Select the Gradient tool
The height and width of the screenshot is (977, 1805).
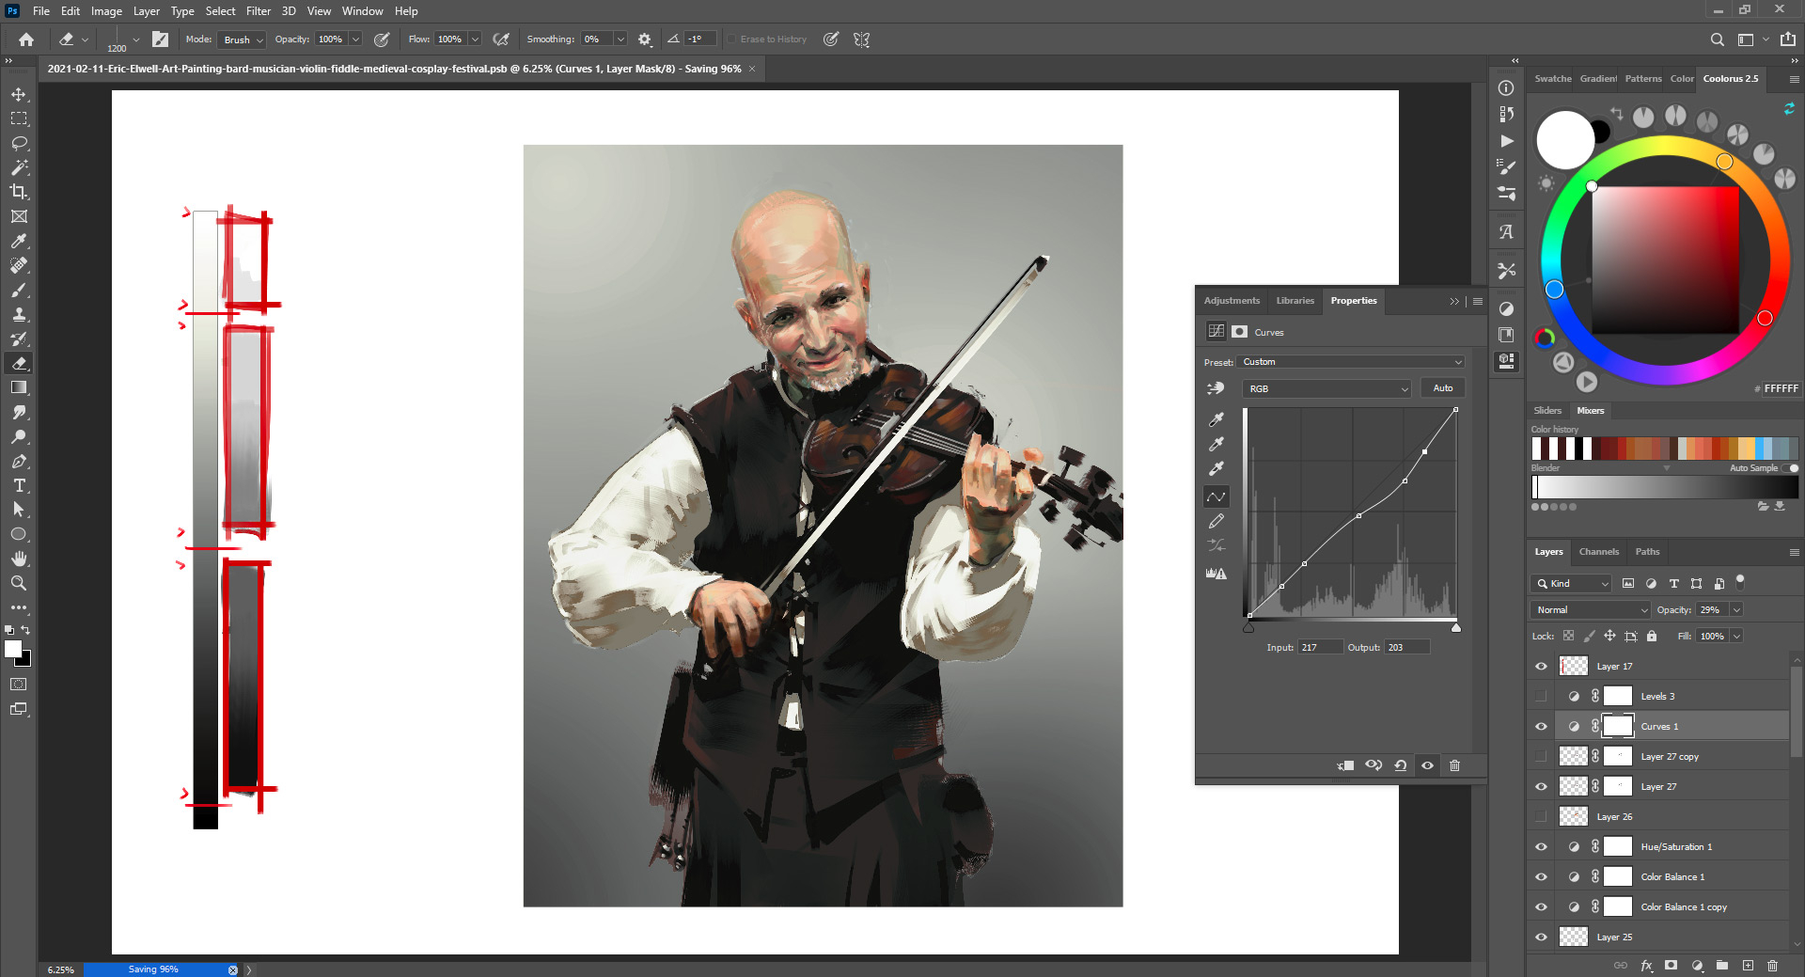19,387
